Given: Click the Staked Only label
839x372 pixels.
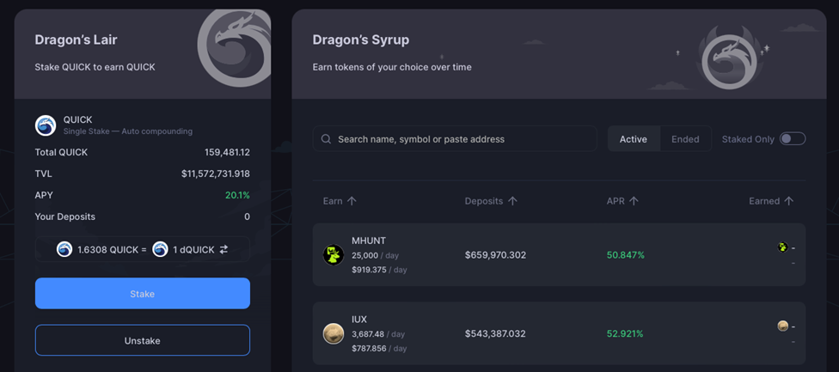Looking at the screenshot, I should (x=748, y=139).
